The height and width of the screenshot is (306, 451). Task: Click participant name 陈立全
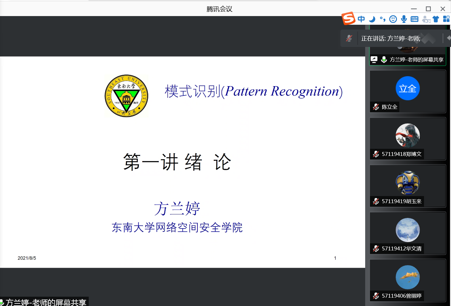click(390, 107)
